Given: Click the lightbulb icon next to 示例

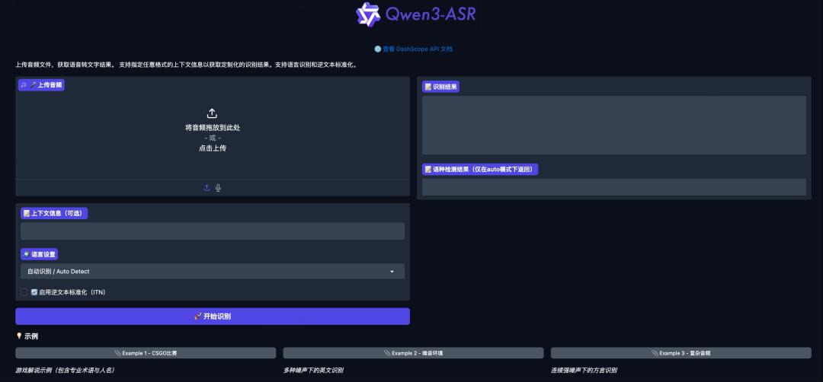Looking at the screenshot, I should point(19,336).
